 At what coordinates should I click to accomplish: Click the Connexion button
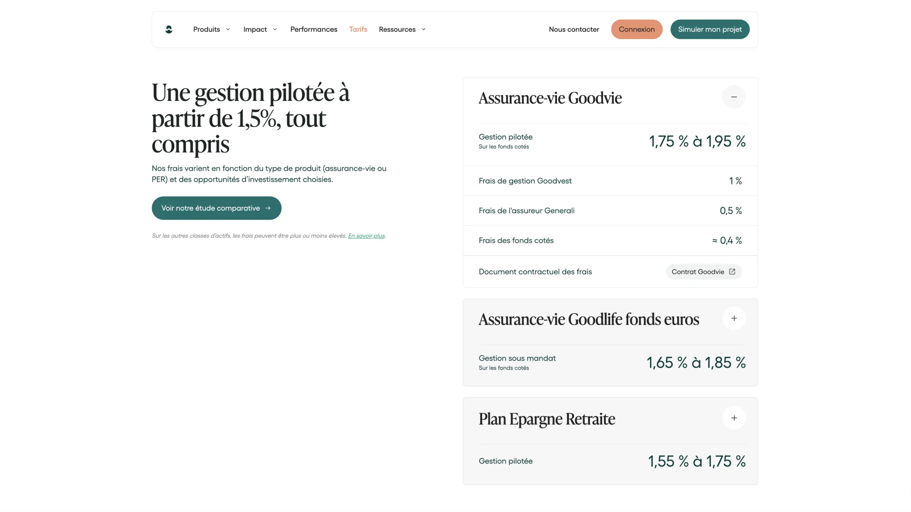[x=637, y=29]
